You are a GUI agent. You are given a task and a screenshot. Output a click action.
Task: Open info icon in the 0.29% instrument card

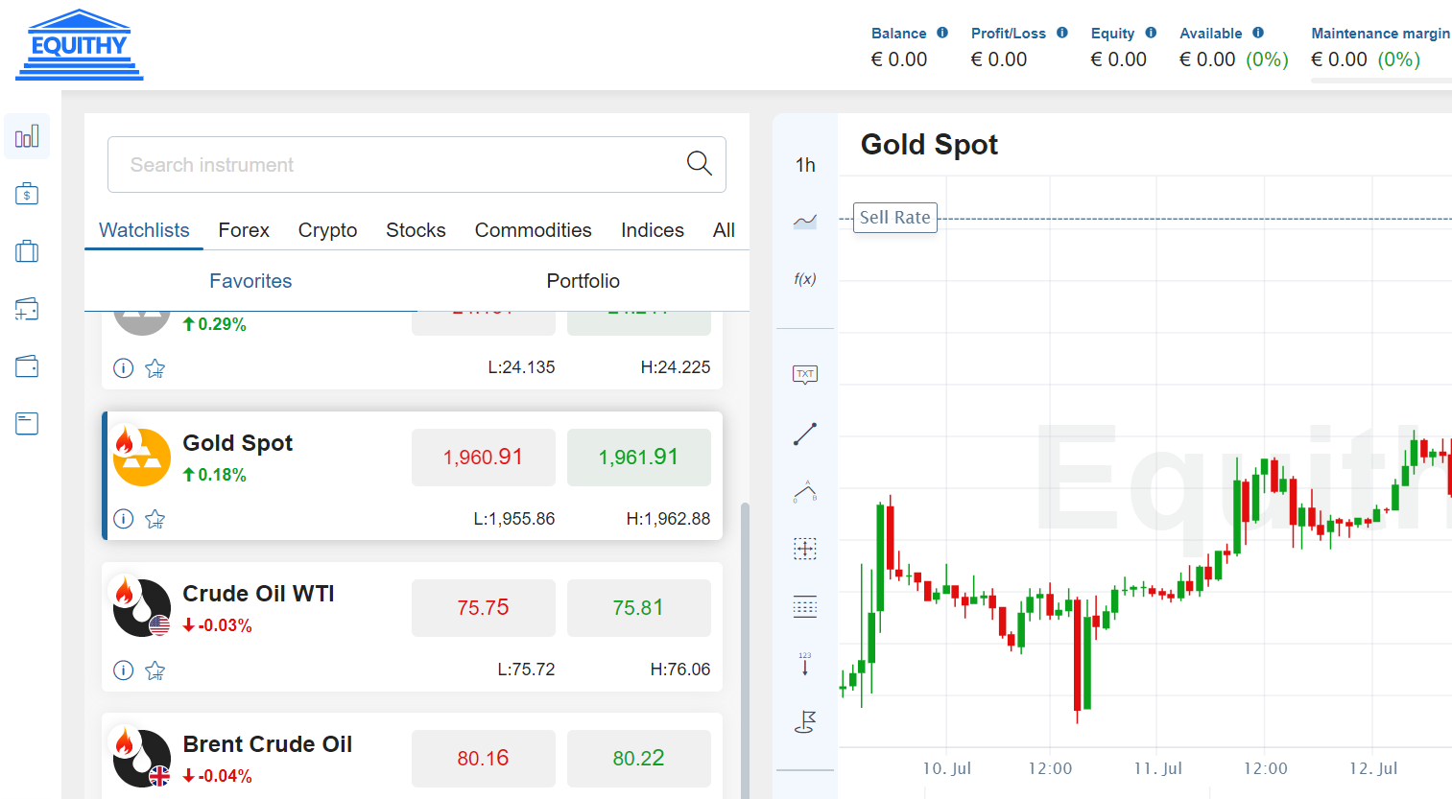pyautogui.click(x=124, y=368)
